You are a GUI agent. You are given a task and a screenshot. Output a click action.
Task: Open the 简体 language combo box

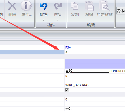121,11
